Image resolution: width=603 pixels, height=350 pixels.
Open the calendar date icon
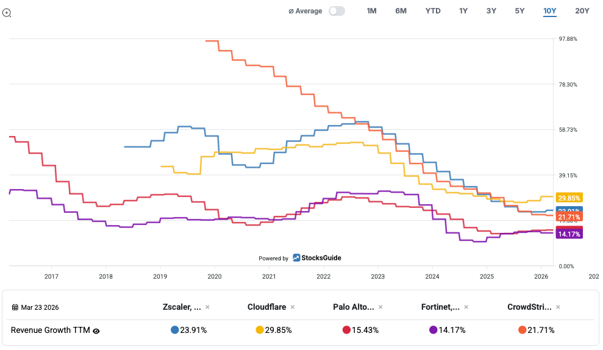tap(15, 307)
